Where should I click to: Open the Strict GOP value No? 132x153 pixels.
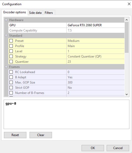pos(95,88)
